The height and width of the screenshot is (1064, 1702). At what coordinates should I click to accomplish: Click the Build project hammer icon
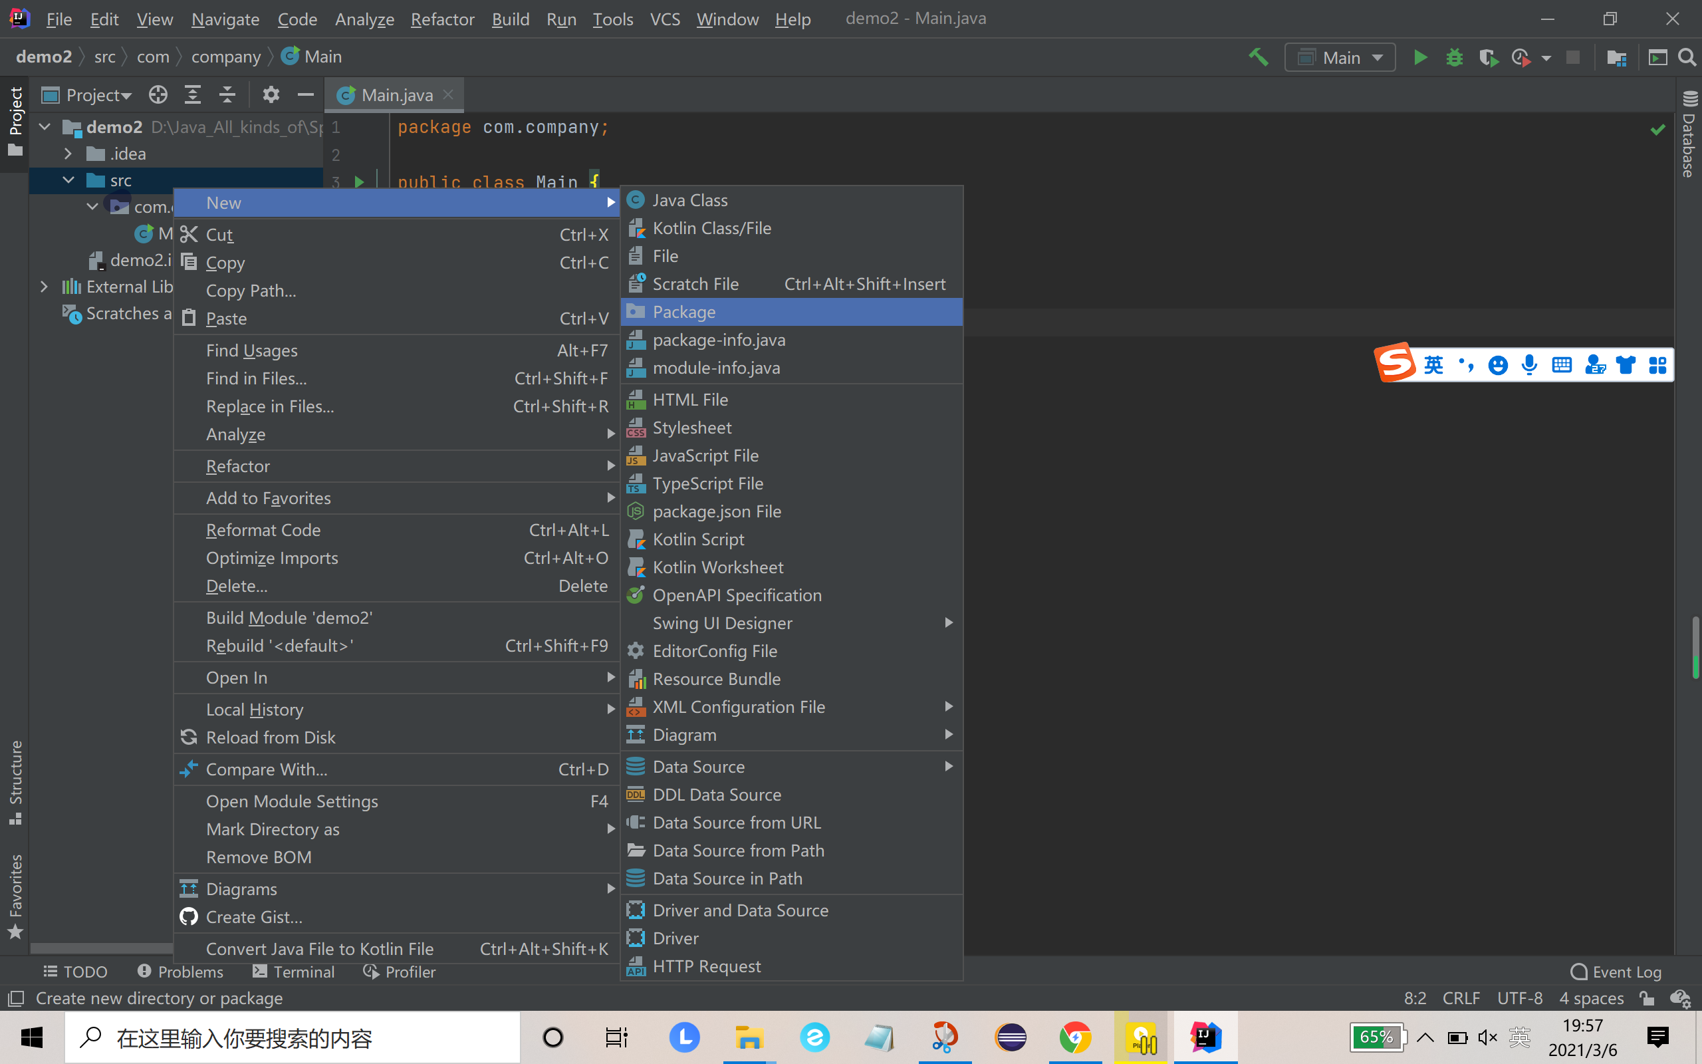tap(1258, 58)
